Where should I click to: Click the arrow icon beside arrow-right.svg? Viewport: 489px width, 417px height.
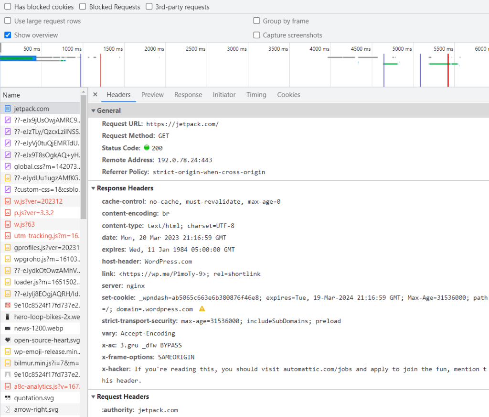tap(8, 409)
